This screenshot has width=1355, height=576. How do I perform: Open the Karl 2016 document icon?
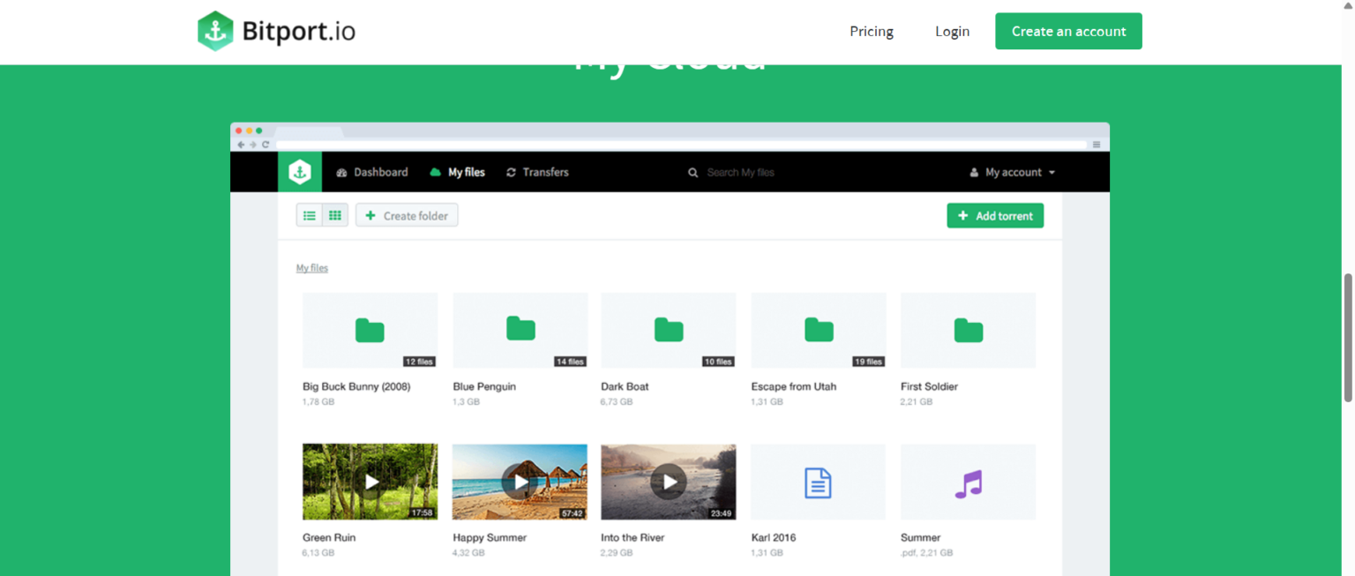tap(817, 482)
